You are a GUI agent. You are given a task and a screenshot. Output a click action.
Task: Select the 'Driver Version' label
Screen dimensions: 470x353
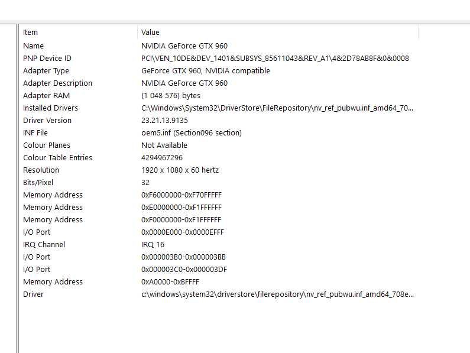(47, 120)
